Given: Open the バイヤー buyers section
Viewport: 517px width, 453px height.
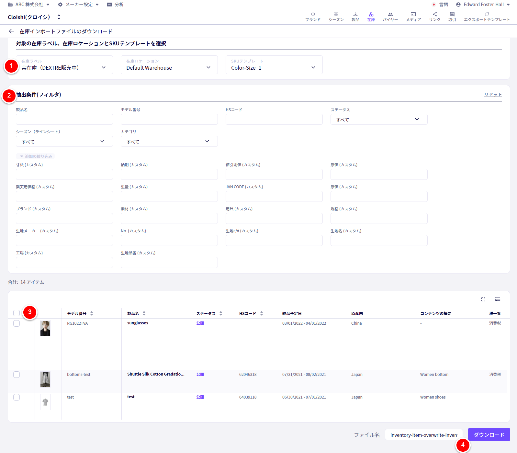Looking at the screenshot, I should (x=390, y=17).
